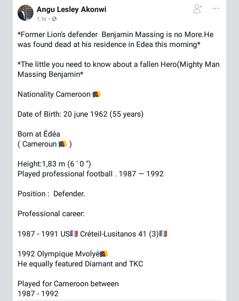The image size is (239, 301).
Task: Click the add friend icon
Action: [197, 9]
